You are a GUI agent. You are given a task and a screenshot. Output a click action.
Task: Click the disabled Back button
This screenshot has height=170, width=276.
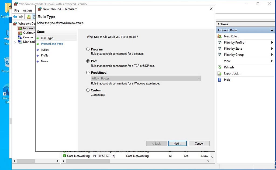tap(157, 143)
